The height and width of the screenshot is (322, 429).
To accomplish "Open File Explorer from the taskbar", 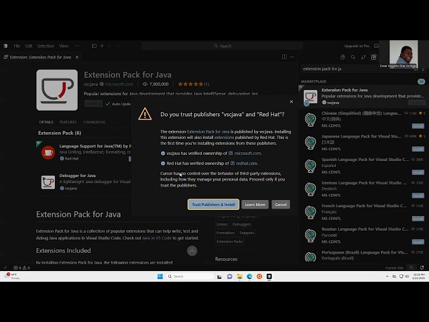I will [240, 276].
